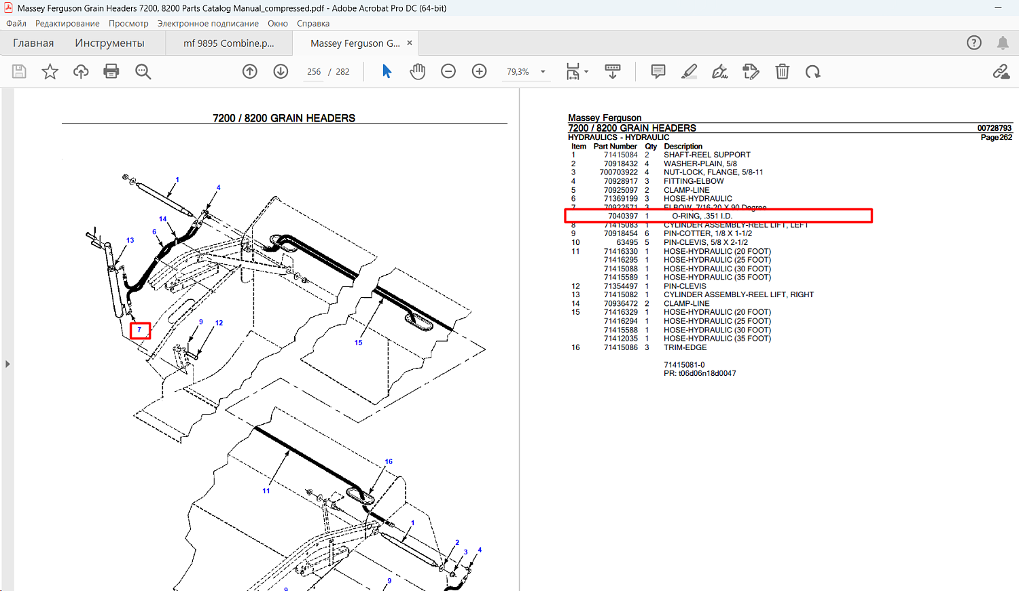Open the Справка menu

[313, 23]
